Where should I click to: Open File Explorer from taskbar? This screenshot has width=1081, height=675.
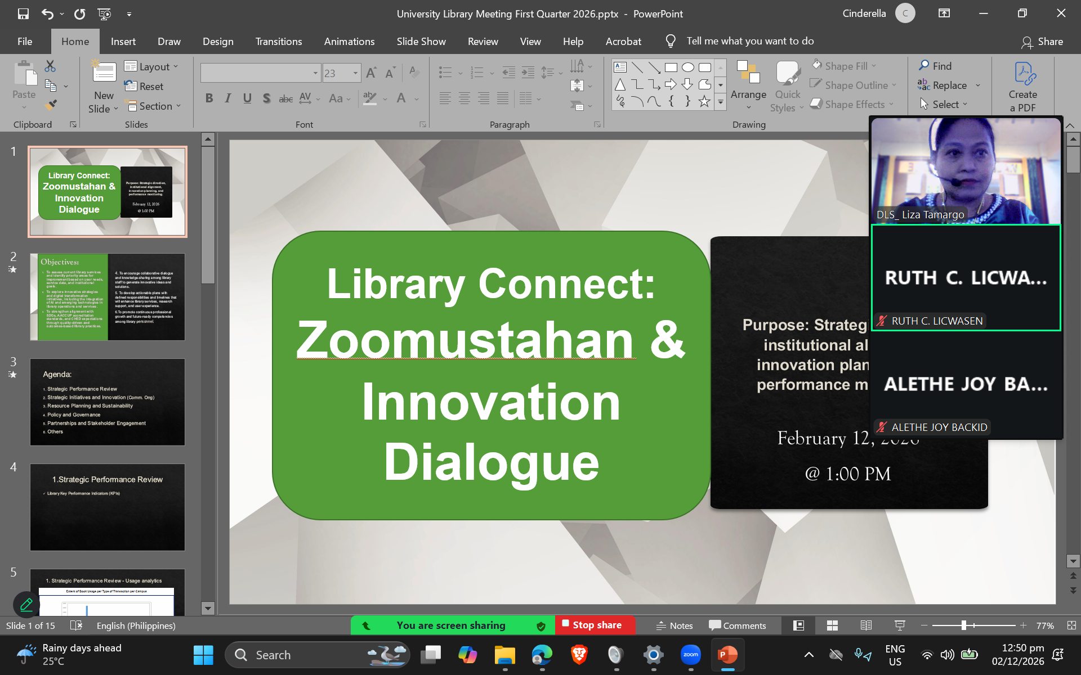click(x=505, y=655)
